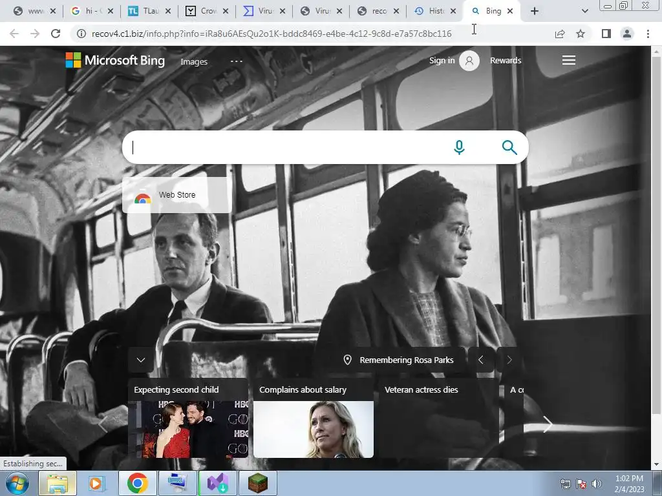
Task: Go back with browser back arrow
Action: (x=14, y=34)
